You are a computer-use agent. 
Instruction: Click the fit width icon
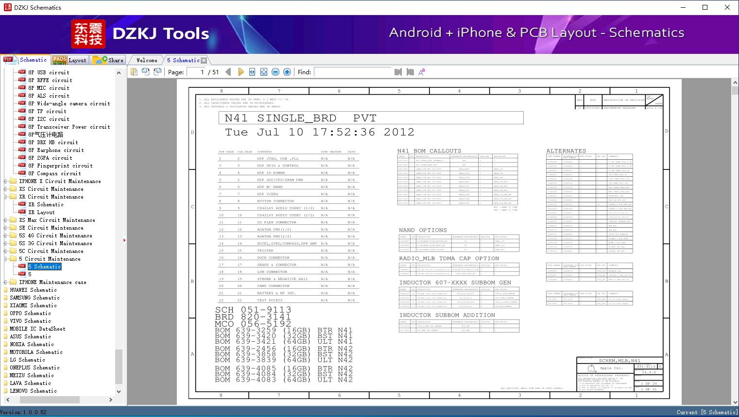[x=252, y=72]
